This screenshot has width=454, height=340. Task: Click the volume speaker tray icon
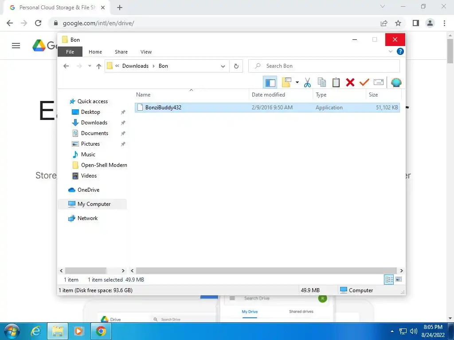[x=414, y=331]
